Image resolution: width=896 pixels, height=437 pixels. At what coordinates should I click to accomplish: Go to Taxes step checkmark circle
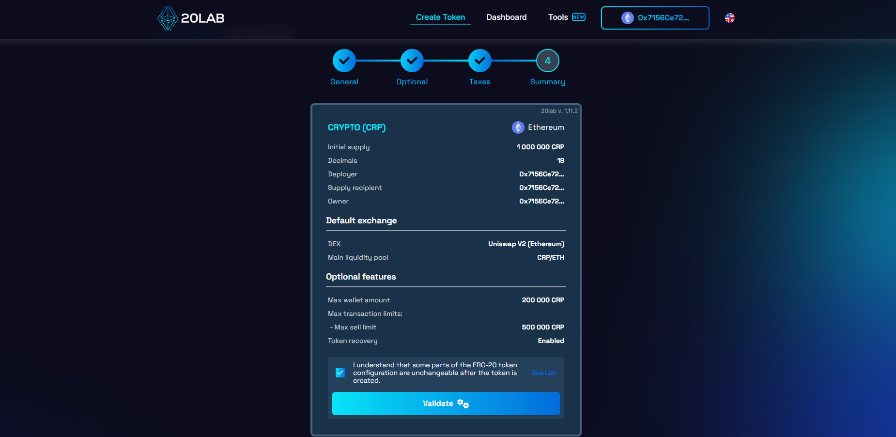[480, 61]
